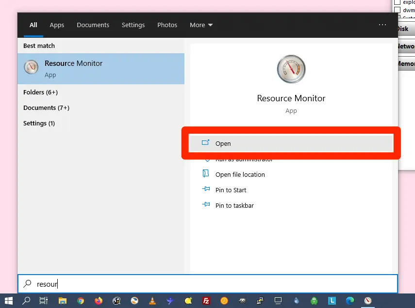Launch Firefox from the taskbar

tap(99, 301)
